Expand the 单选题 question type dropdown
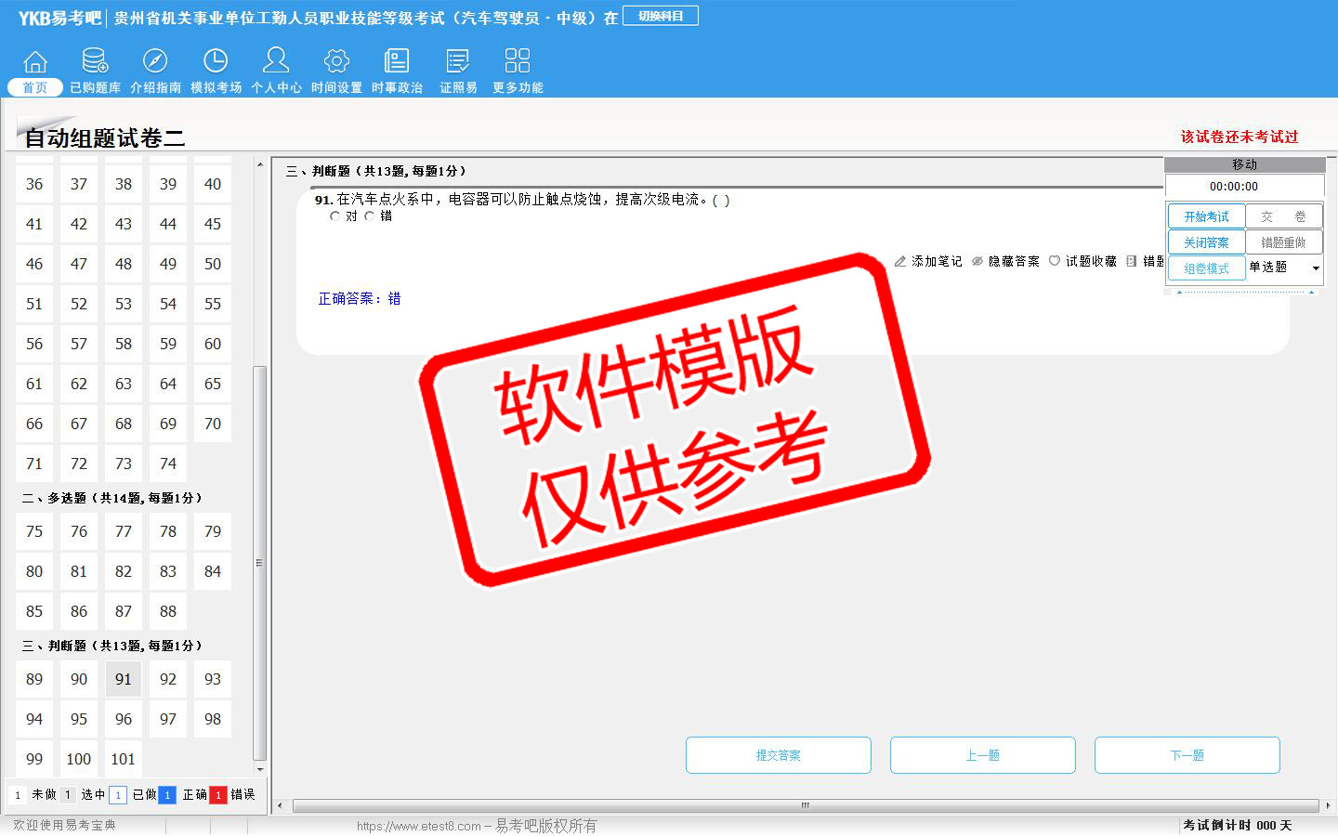Image resolution: width=1338 pixels, height=836 pixels. point(1315,268)
